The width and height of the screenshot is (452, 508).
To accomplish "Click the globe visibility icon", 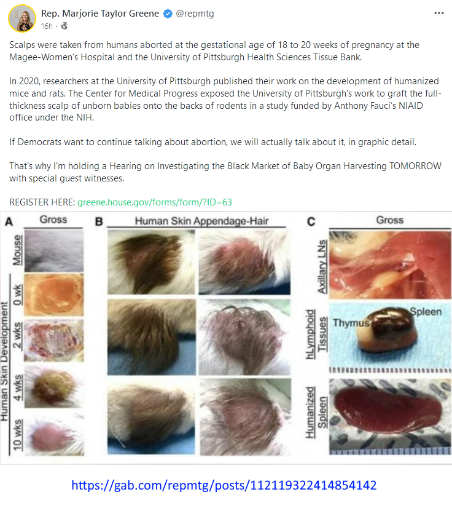I will (64, 26).
